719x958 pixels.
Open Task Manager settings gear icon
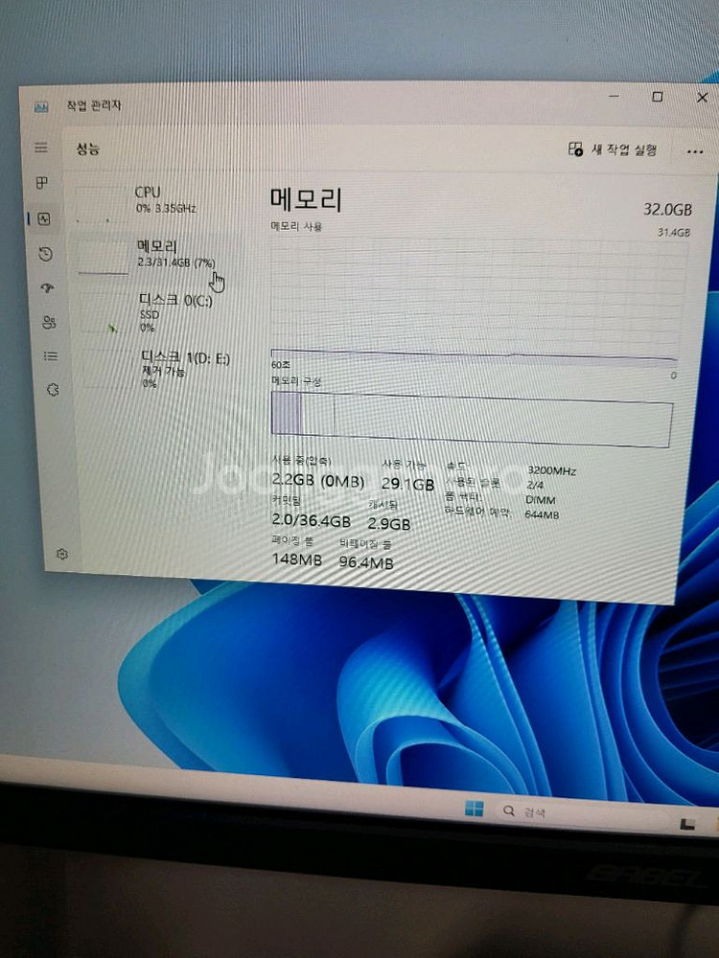(x=61, y=554)
